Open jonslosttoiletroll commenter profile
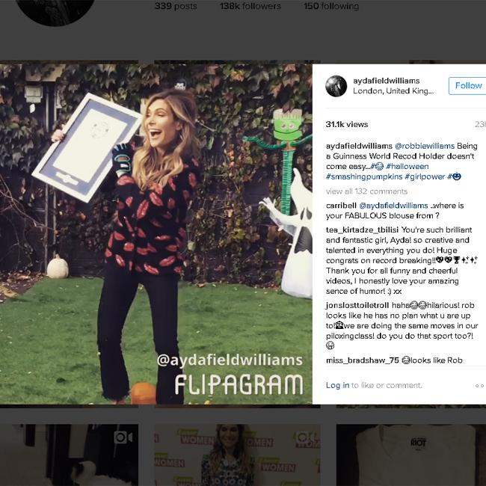Screen dimensions: 486x486 click(x=357, y=305)
